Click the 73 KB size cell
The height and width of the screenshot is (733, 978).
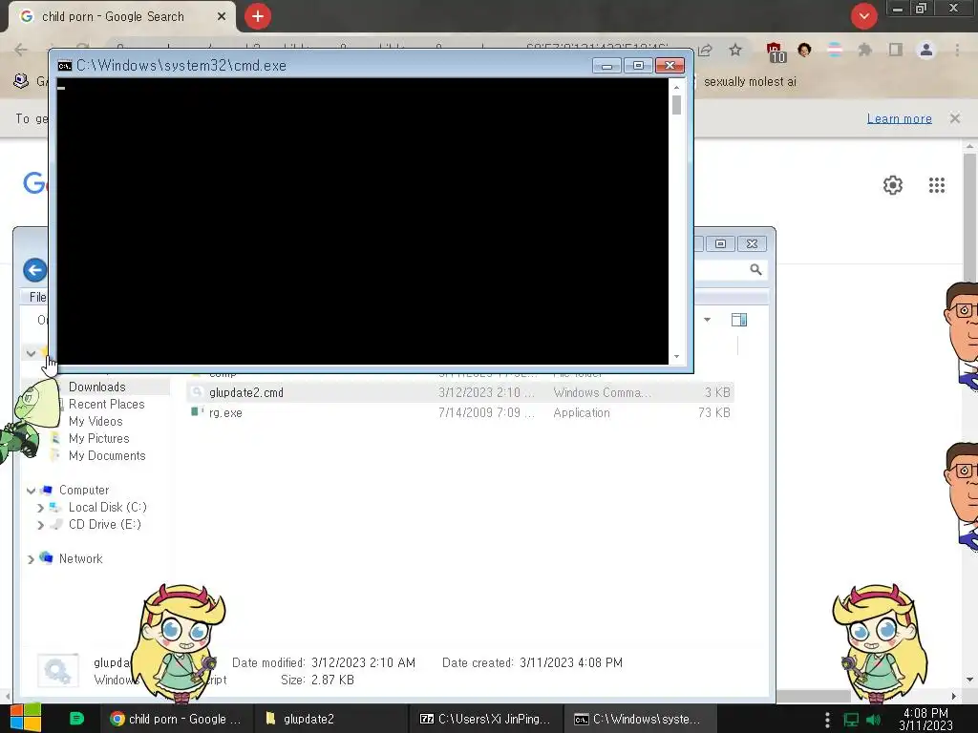point(714,412)
